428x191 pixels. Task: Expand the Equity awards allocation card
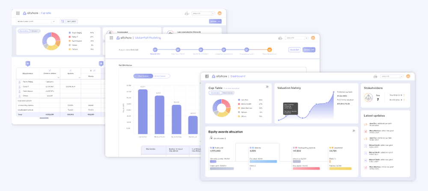click(x=354, y=131)
